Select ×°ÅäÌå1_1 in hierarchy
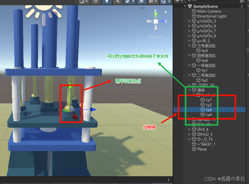 pyautogui.click(x=206, y=144)
